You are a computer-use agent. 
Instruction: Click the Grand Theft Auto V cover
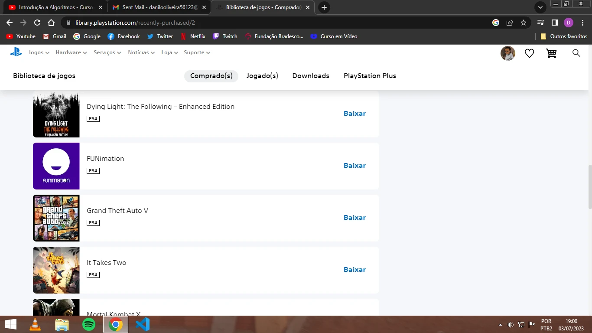[56, 218]
